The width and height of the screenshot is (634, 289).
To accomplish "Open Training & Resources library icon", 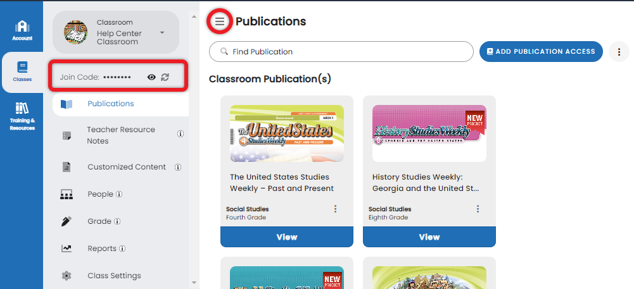I will pyautogui.click(x=22, y=108).
